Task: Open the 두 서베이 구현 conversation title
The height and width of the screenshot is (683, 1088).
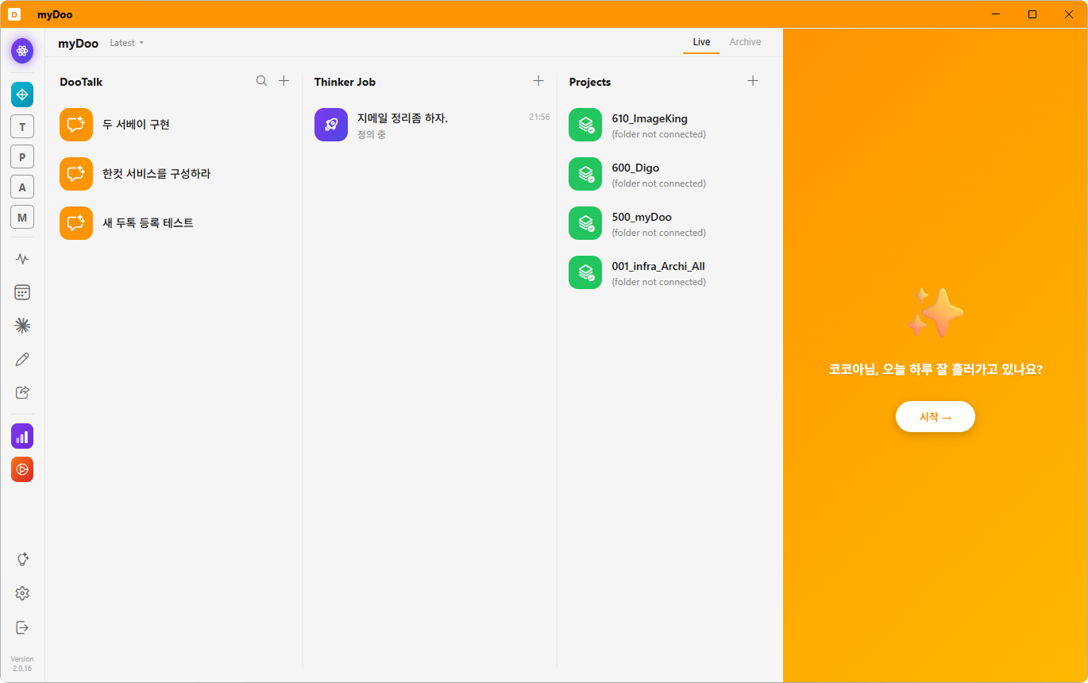Action: (137, 125)
